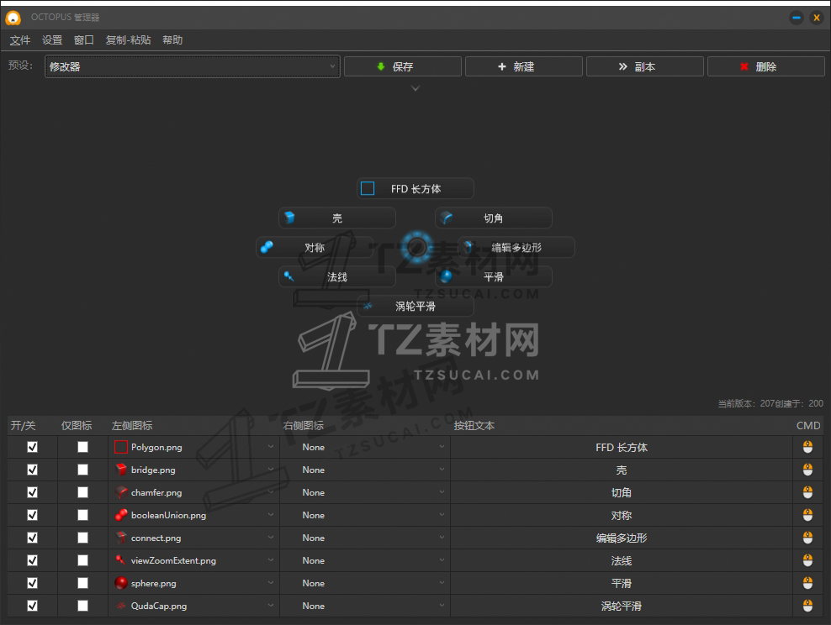Screen dimensions: 831x625
Task: Click the double-arrow icon on 副本 button
Action: click(x=622, y=66)
